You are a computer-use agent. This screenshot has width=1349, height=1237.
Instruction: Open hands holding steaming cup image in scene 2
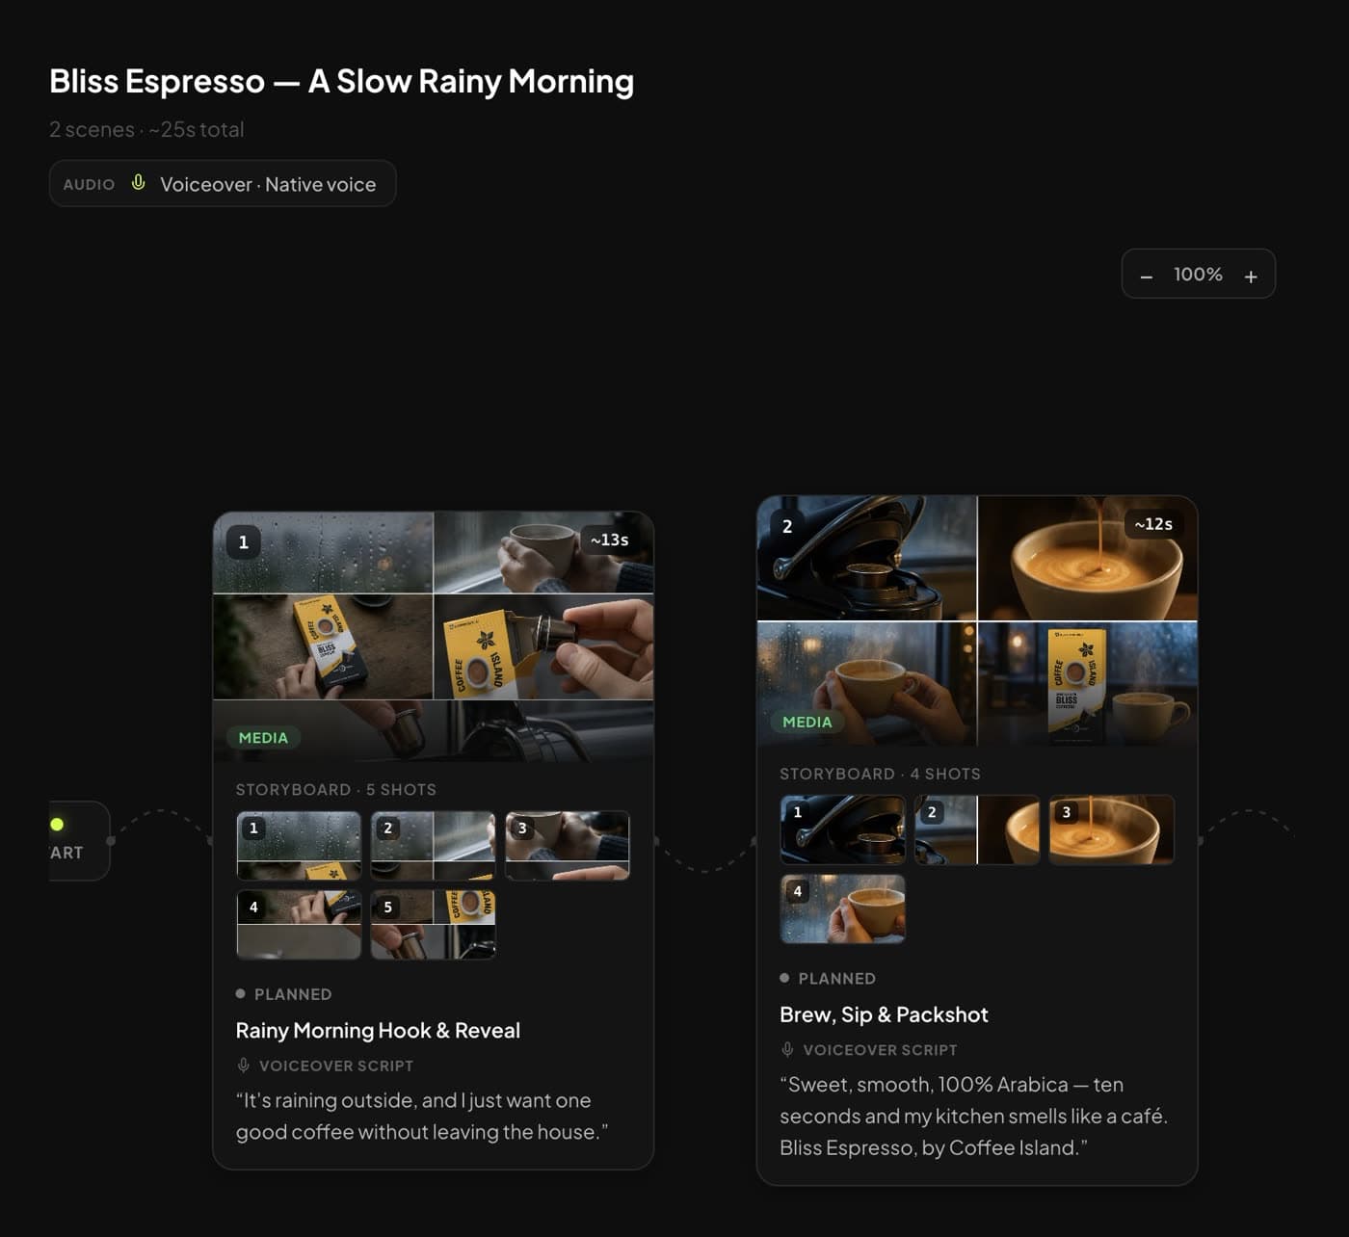click(x=867, y=683)
